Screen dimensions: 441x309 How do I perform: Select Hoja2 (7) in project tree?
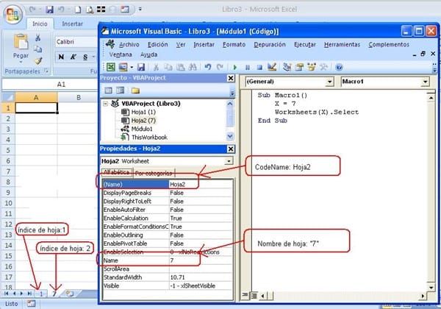143,121
